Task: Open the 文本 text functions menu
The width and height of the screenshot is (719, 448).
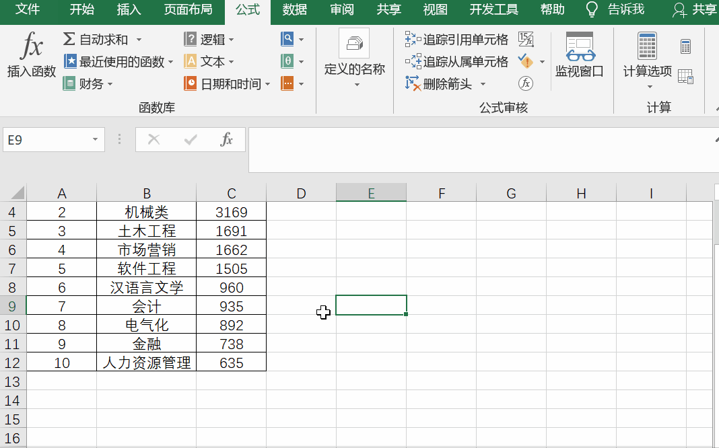Action: (x=209, y=61)
